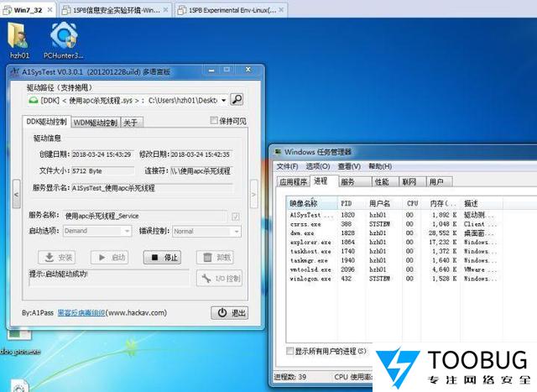This screenshot has height=392, width=537.
Task: Switch to the WDM驱动控制 tab
Action: [x=96, y=123]
